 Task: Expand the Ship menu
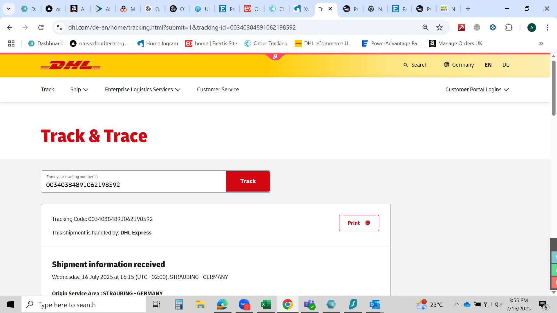click(x=79, y=90)
